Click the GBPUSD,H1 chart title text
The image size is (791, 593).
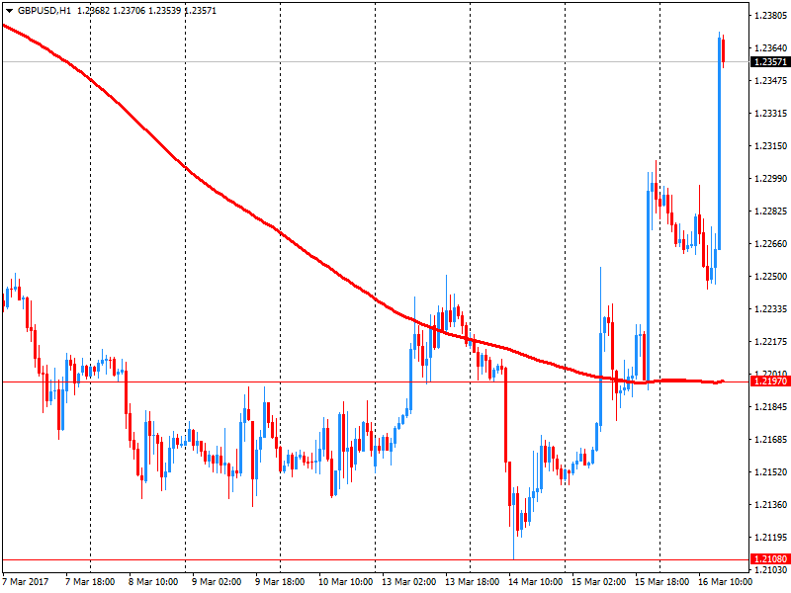click(44, 11)
